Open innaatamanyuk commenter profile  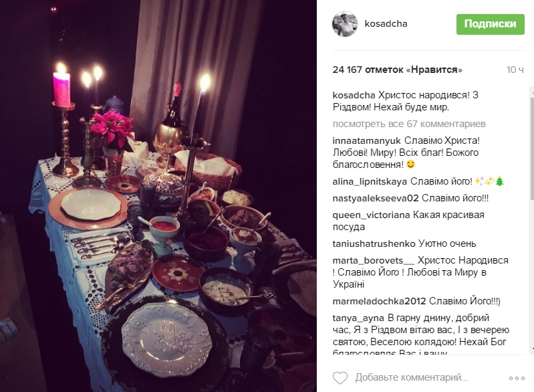pos(366,140)
